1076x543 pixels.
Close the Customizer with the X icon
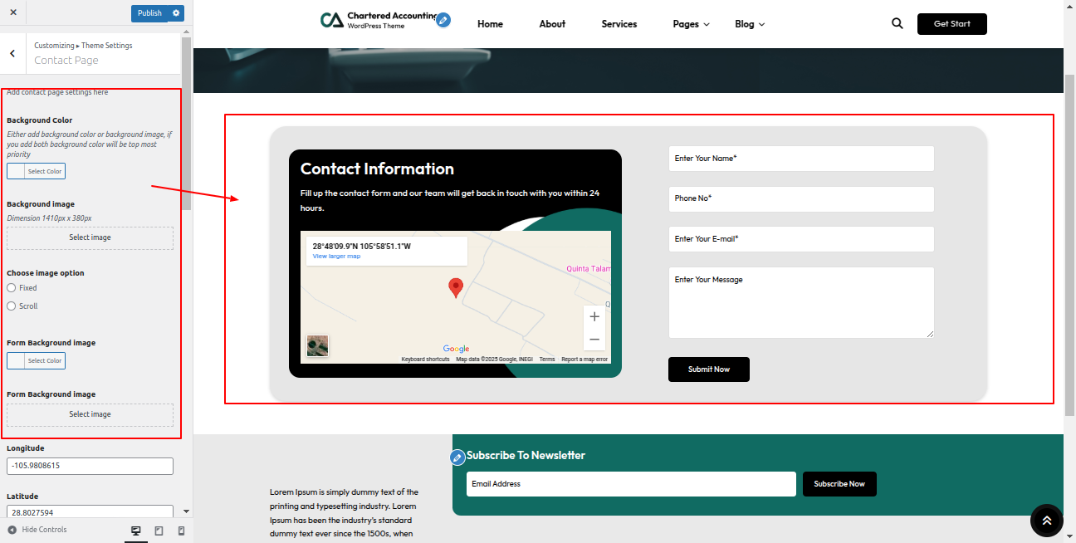[13, 12]
